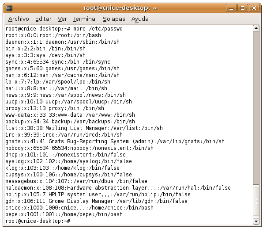The height and width of the screenshot is (229, 263).
Task: Click the final root@cnice-desktop prompt line
Action: click(38, 221)
